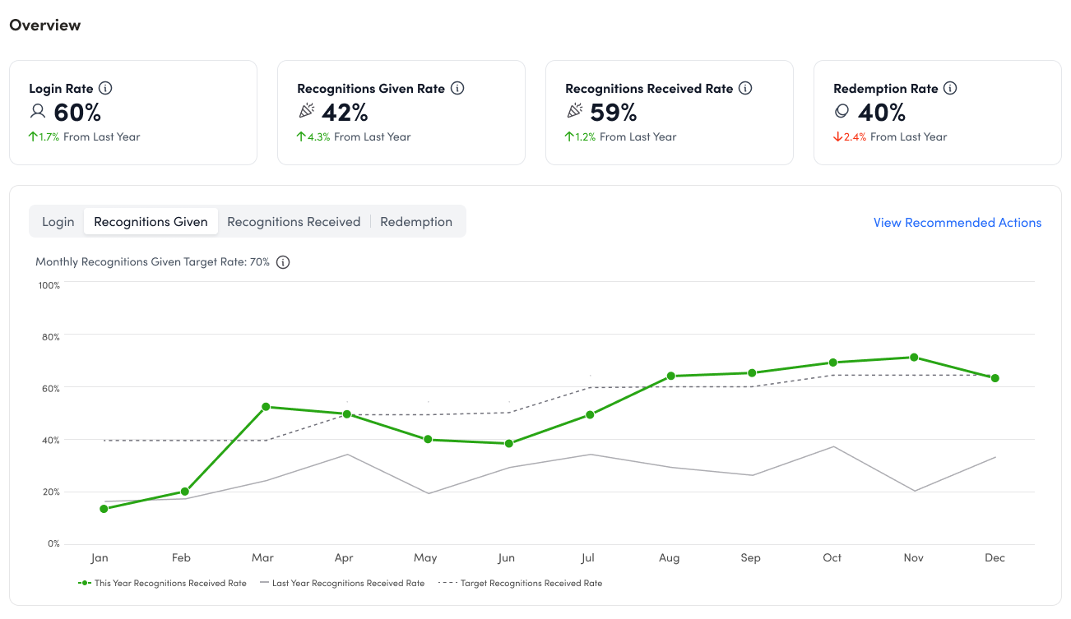Click the March data point on green line

click(x=265, y=407)
